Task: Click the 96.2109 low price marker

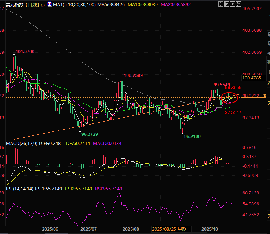Action: (x=193, y=136)
